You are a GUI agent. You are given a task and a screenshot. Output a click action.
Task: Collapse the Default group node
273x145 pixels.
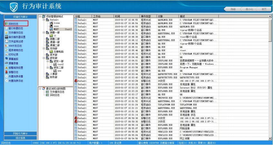pyautogui.click(x=44, y=20)
